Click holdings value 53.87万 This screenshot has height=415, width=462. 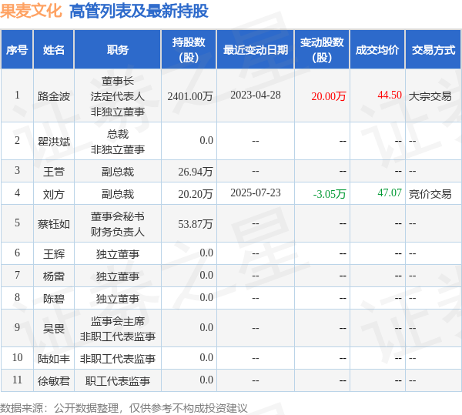coord(196,224)
